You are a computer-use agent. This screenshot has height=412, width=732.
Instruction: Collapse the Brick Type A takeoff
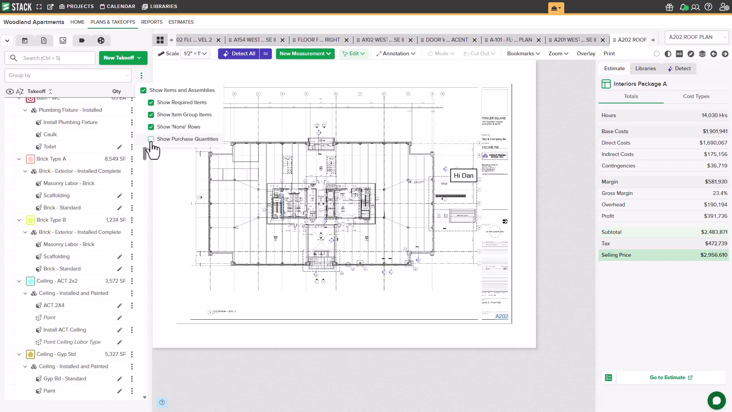click(x=19, y=159)
